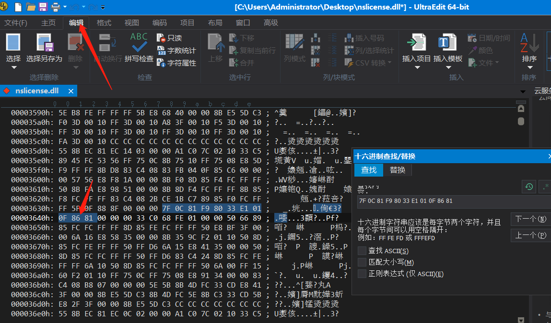Click 复制当前行 duplicate line
Image resolution: width=551 pixels, height=323 pixels.
pos(252,51)
